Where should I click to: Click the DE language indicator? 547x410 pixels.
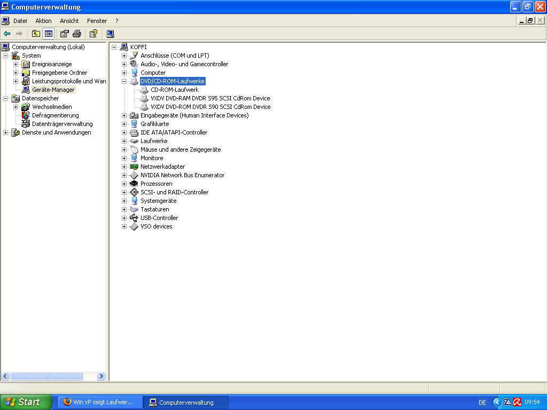(x=482, y=403)
